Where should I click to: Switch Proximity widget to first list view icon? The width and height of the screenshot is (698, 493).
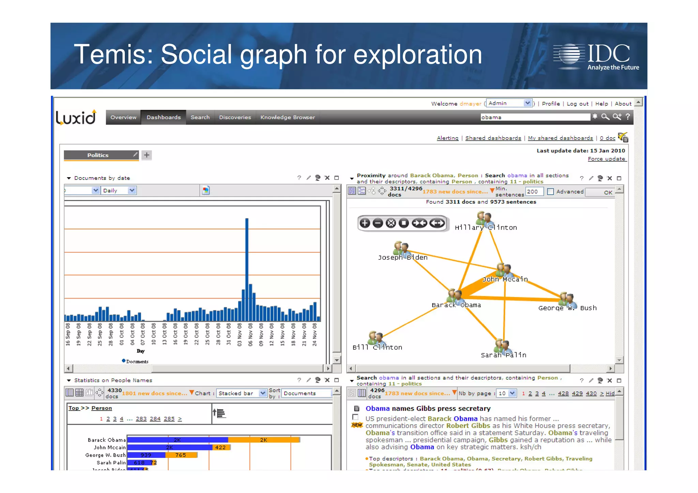pos(352,191)
